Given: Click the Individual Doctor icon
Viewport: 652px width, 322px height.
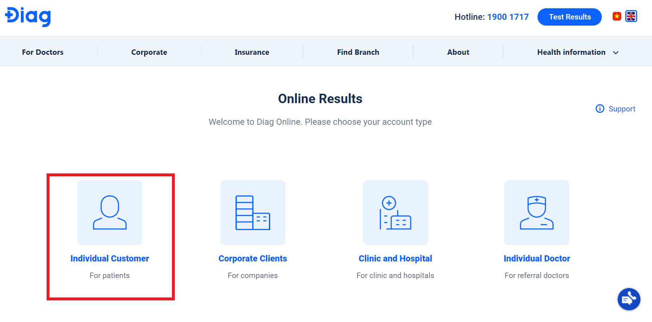Looking at the screenshot, I should 536,213.
